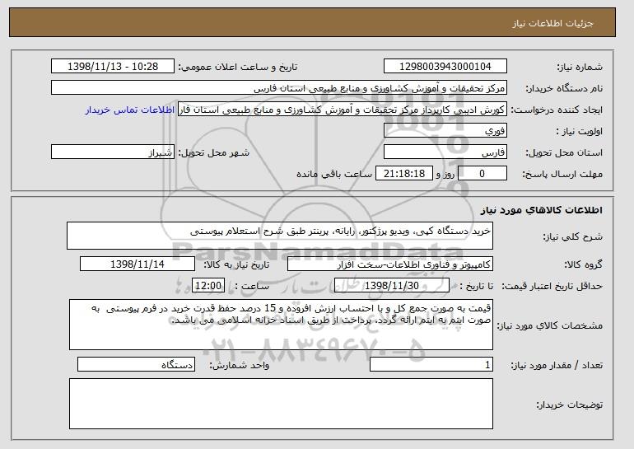Click the priority field showing فوری
634x449 pixels.
click(445, 131)
